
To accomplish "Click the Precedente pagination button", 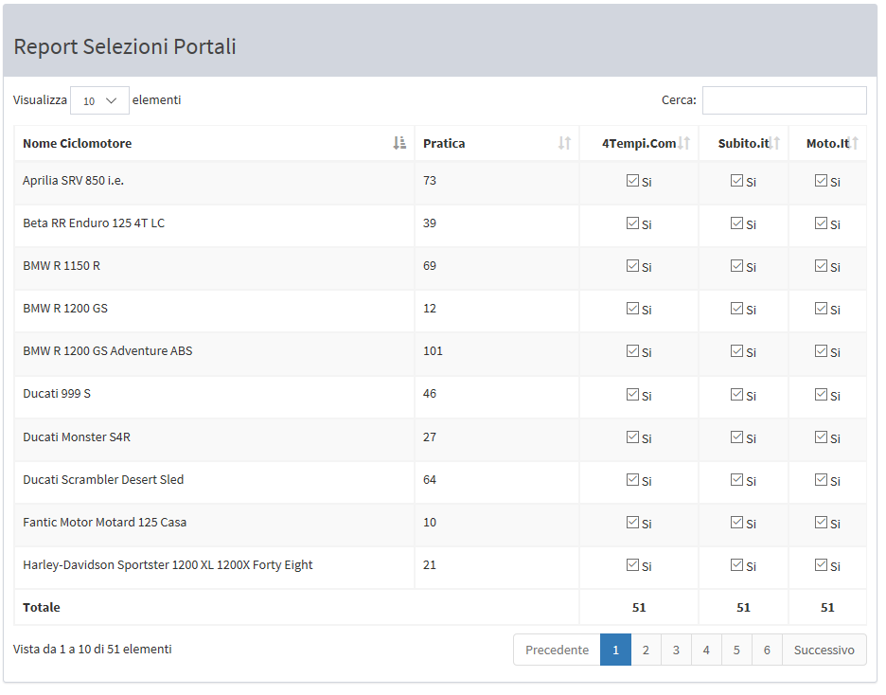I will pos(557,650).
